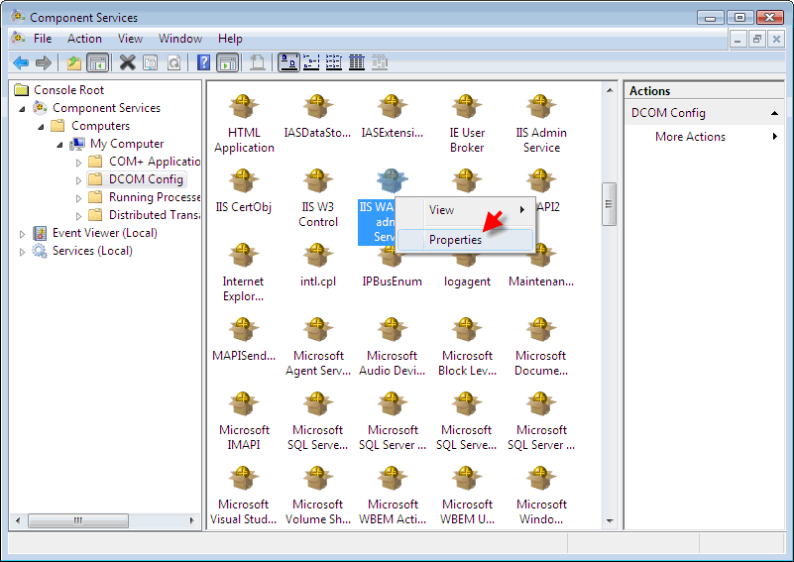Switch to Detail view
Image resolution: width=794 pixels, height=562 pixels.
tap(357, 62)
